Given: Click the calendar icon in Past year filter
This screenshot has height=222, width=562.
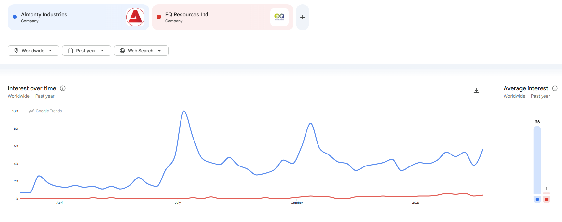Looking at the screenshot, I should click(70, 51).
